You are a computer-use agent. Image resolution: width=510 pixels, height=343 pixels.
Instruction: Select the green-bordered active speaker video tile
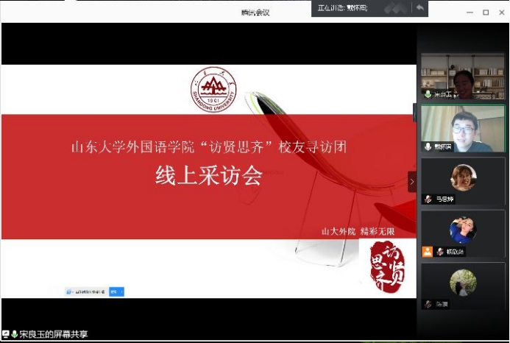(463, 127)
